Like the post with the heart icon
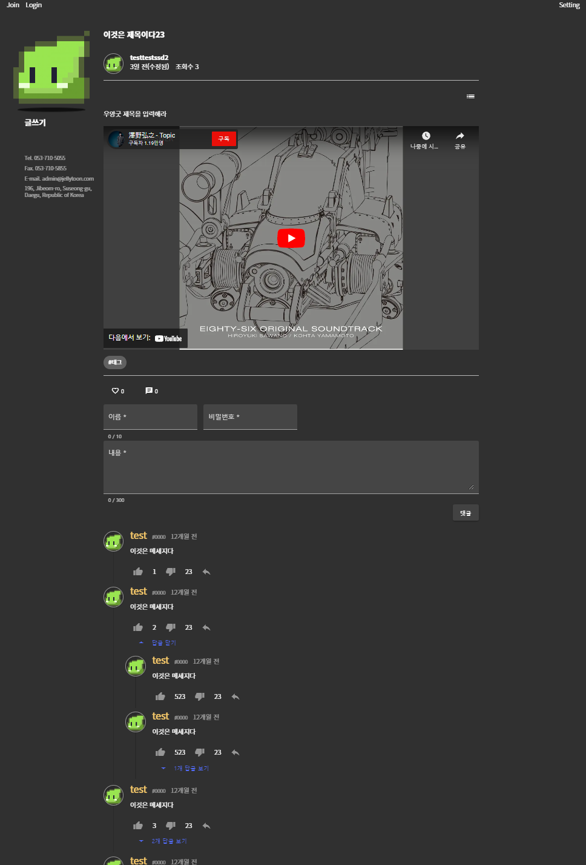Screen dimensions: 586x865 point(115,391)
